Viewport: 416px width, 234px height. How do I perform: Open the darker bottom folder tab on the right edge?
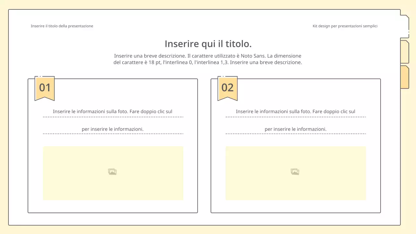[x=405, y=77]
